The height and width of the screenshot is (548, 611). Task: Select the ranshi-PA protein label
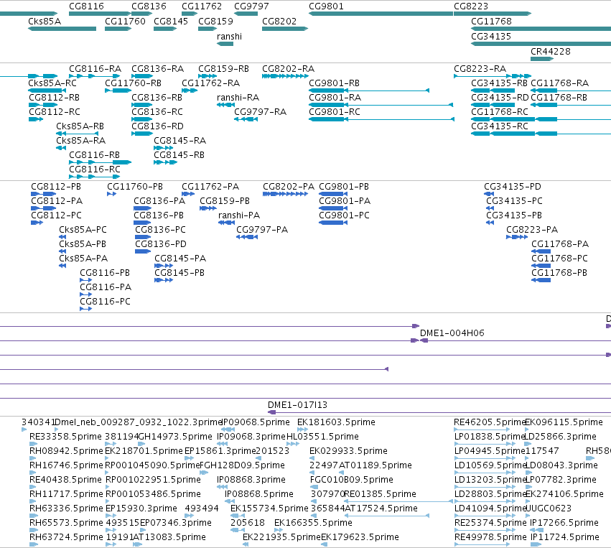239,215
